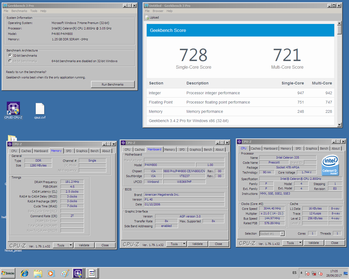Click the ES language indicator
The height and width of the screenshot is (279, 349).
(x=294, y=273)
